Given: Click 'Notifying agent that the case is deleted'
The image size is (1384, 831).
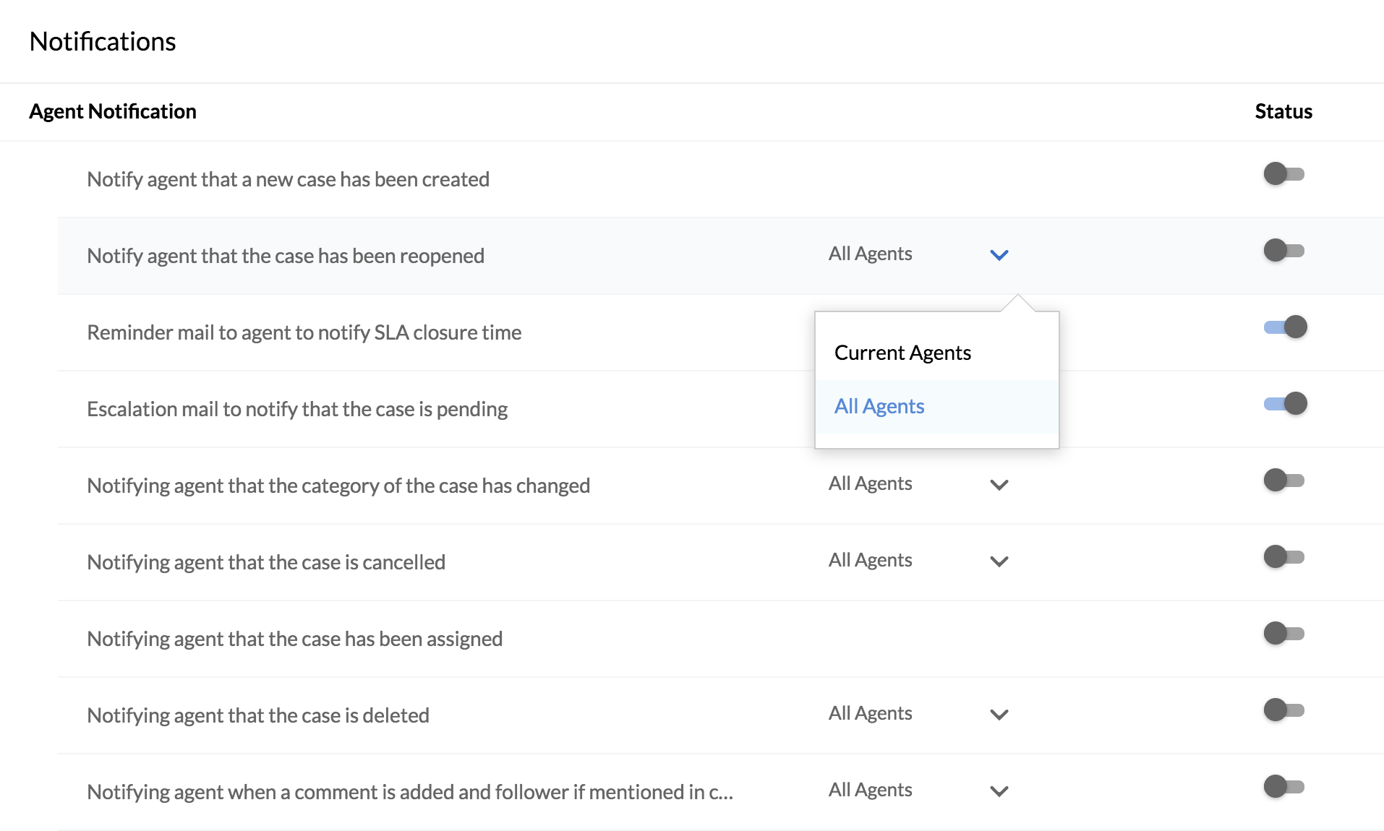Looking at the screenshot, I should pos(258,715).
